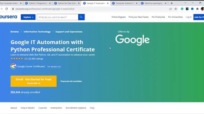Click the browser address bar URL
Viewport: 204px width, 114px height.
45,9
